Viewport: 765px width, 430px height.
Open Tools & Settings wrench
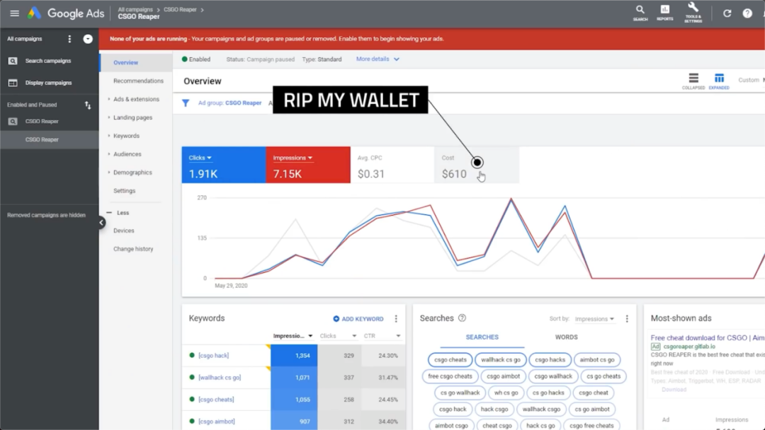(x=693, y=13)
